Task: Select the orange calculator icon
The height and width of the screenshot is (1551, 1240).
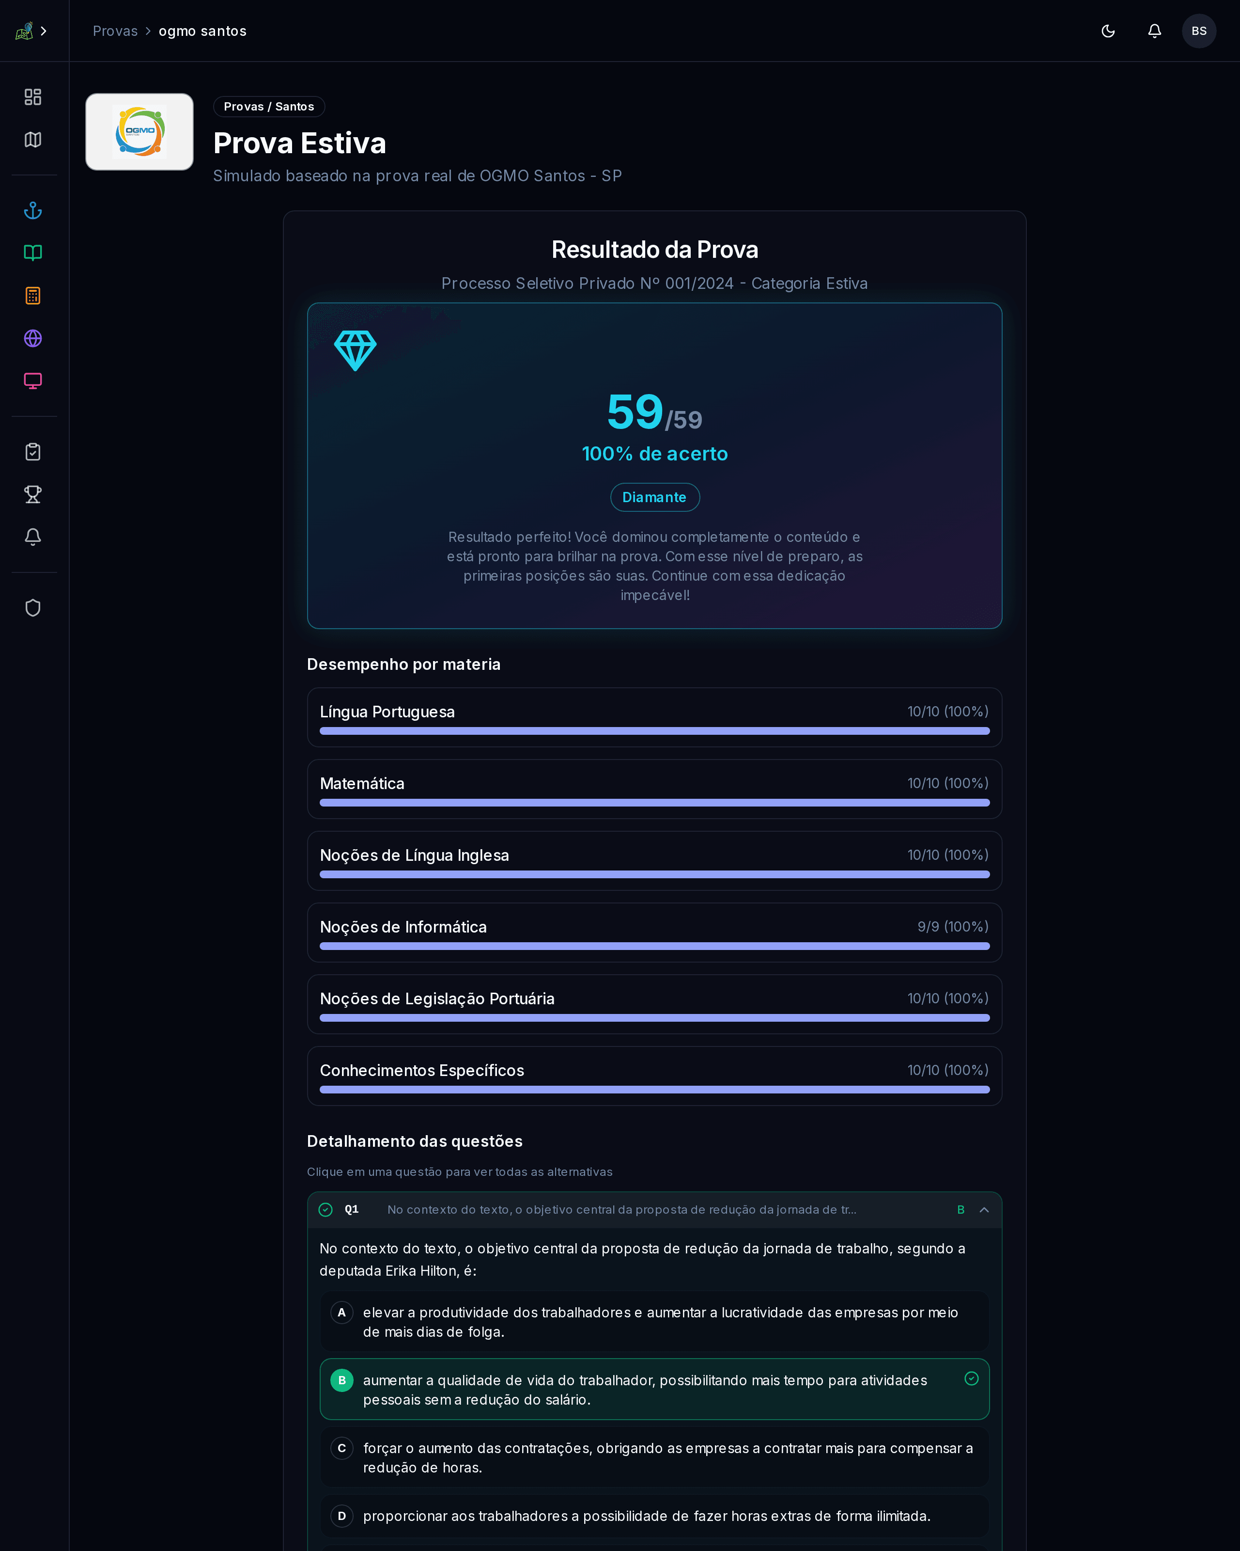Action: (x=32, y=295)
